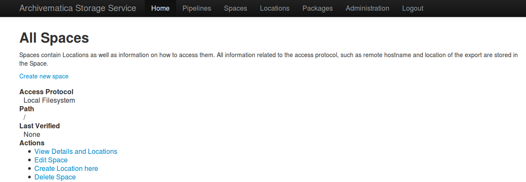The height and width of the screenshot is (182, 526).
Task: Click the Local Filesystem value text
Action: tap(49, 100)
